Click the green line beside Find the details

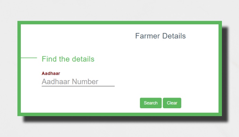pyautogui.click(x=29, y=58)
